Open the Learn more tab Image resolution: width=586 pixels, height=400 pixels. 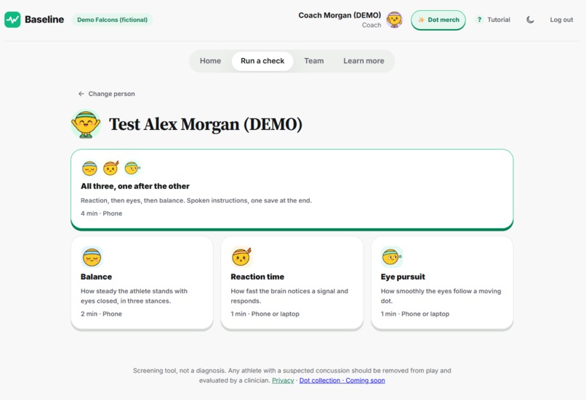[364, 61]
